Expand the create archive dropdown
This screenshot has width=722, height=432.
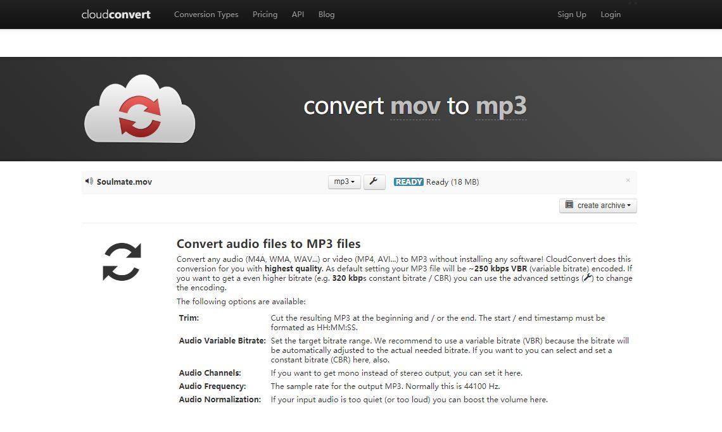click(x=598, y=206)
